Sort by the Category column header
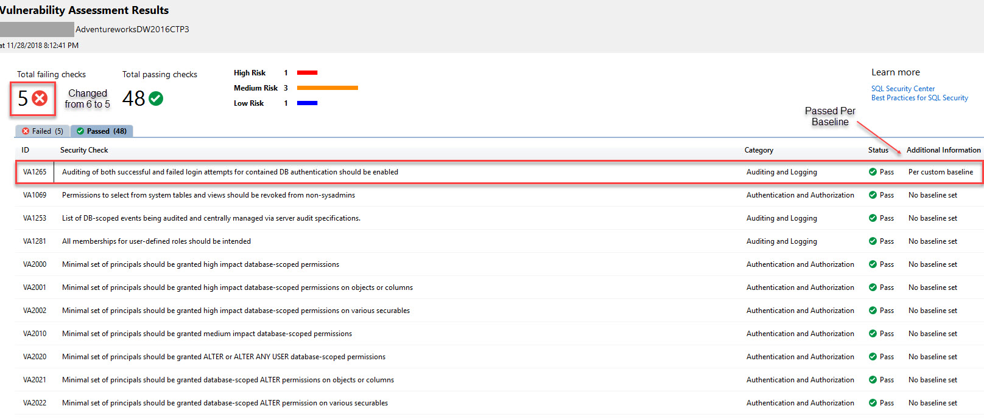The width and height of the screenshot is (984, 420). tap(759, 150)
